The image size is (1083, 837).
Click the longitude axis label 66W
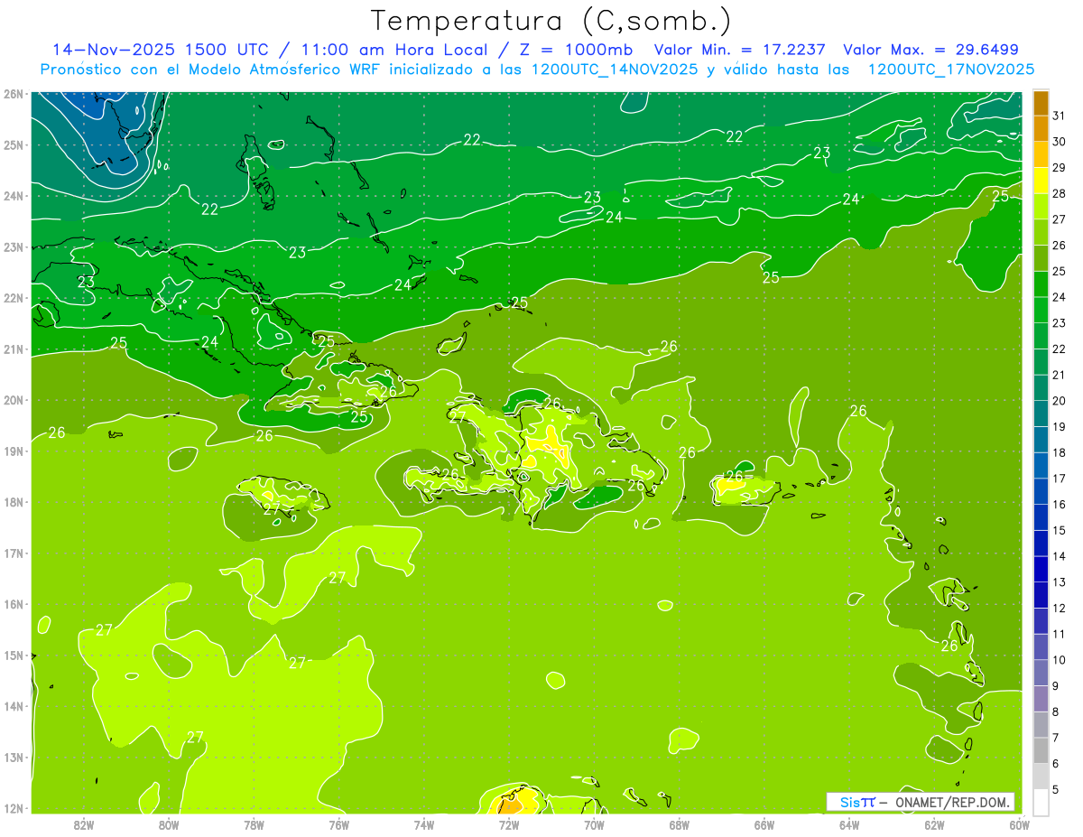[x=764, y=824]
